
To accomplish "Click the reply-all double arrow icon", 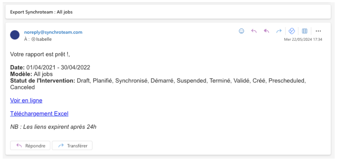I will coord(266,31).
